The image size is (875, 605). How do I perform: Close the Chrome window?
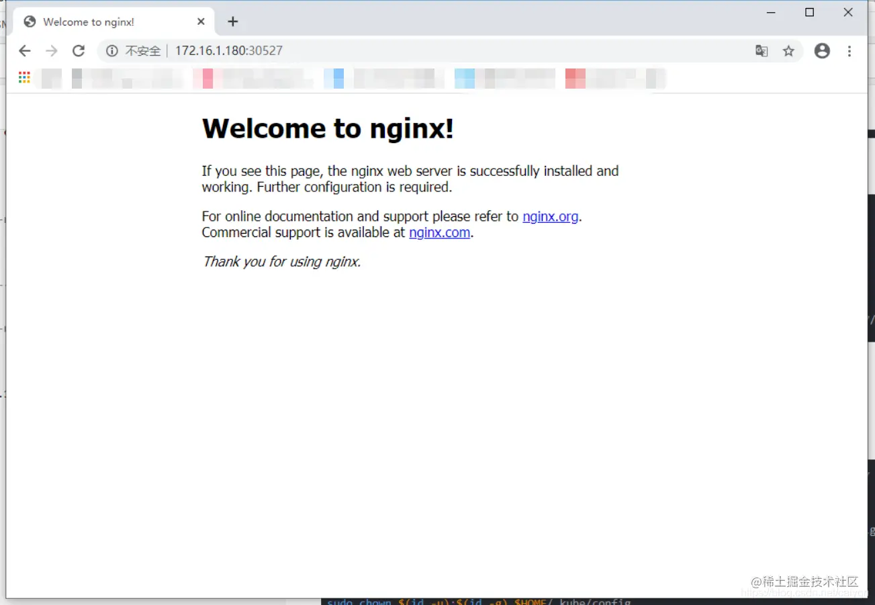click(x=848, y=13)
